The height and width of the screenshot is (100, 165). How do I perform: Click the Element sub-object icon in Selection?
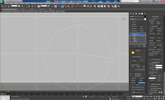[x=142, y=53]
